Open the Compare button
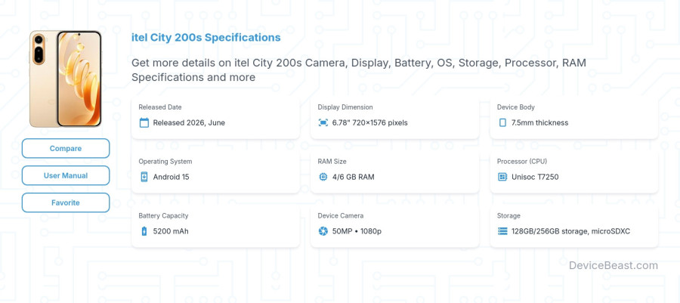Viewport: 680px width, 303px height. (x=66, y=148)
